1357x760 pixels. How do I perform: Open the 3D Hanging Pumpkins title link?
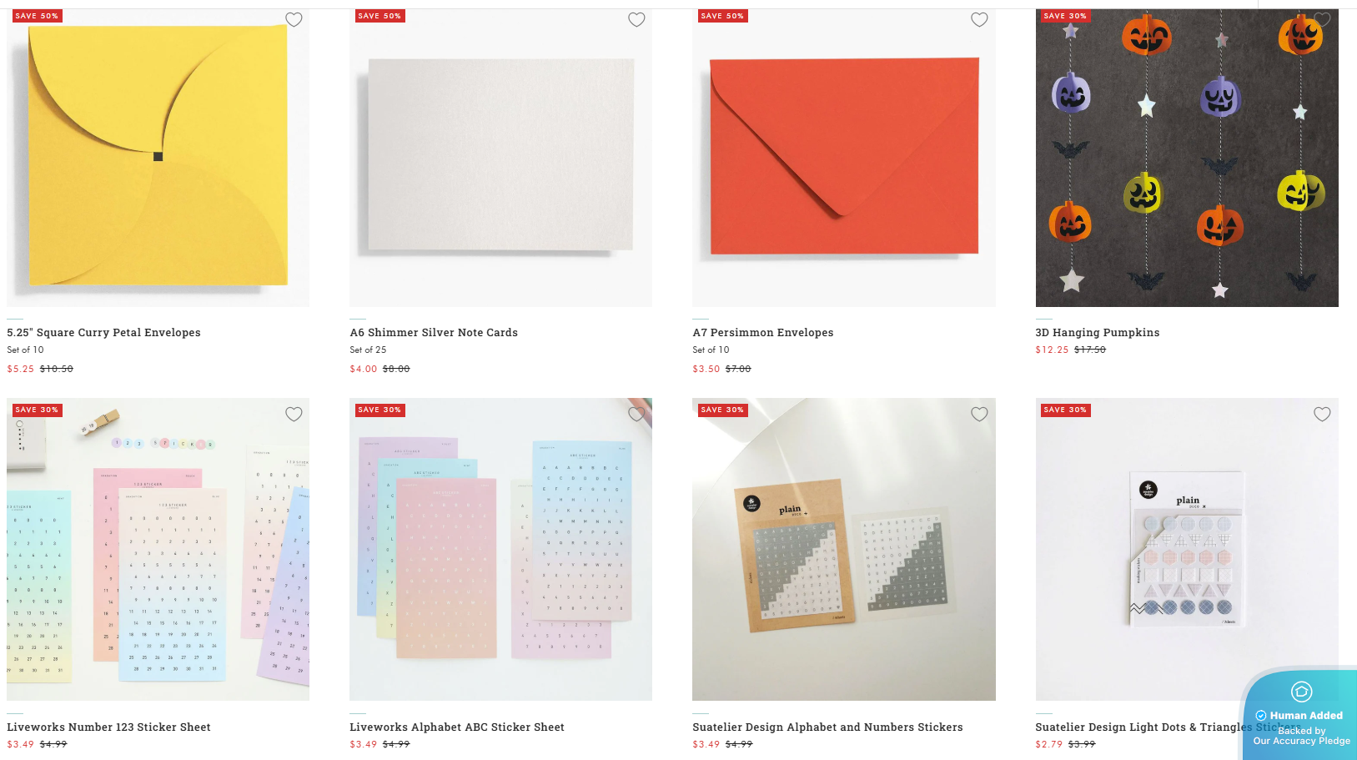(x=1097, y=333)
